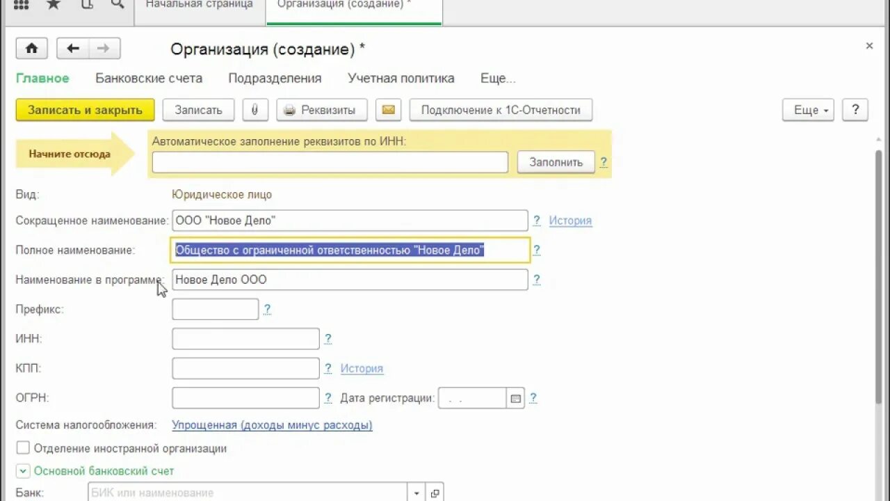Viewport: 890px width, 501px height.
Task: Select the Организация (создание) tab
Action: coord(354,5)
